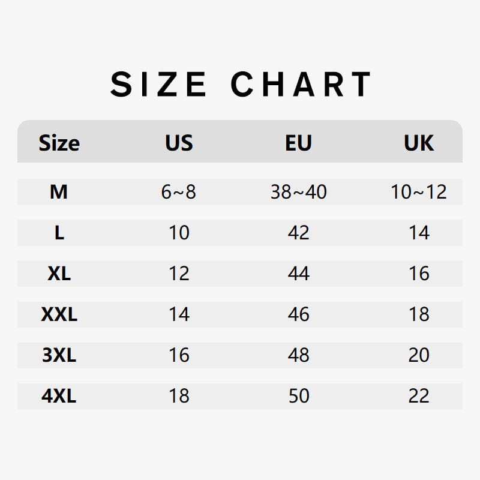The width and height of the screenshot is (480, 480).
Task: Select EU size 42 cell
Action: tap(298, 233)
